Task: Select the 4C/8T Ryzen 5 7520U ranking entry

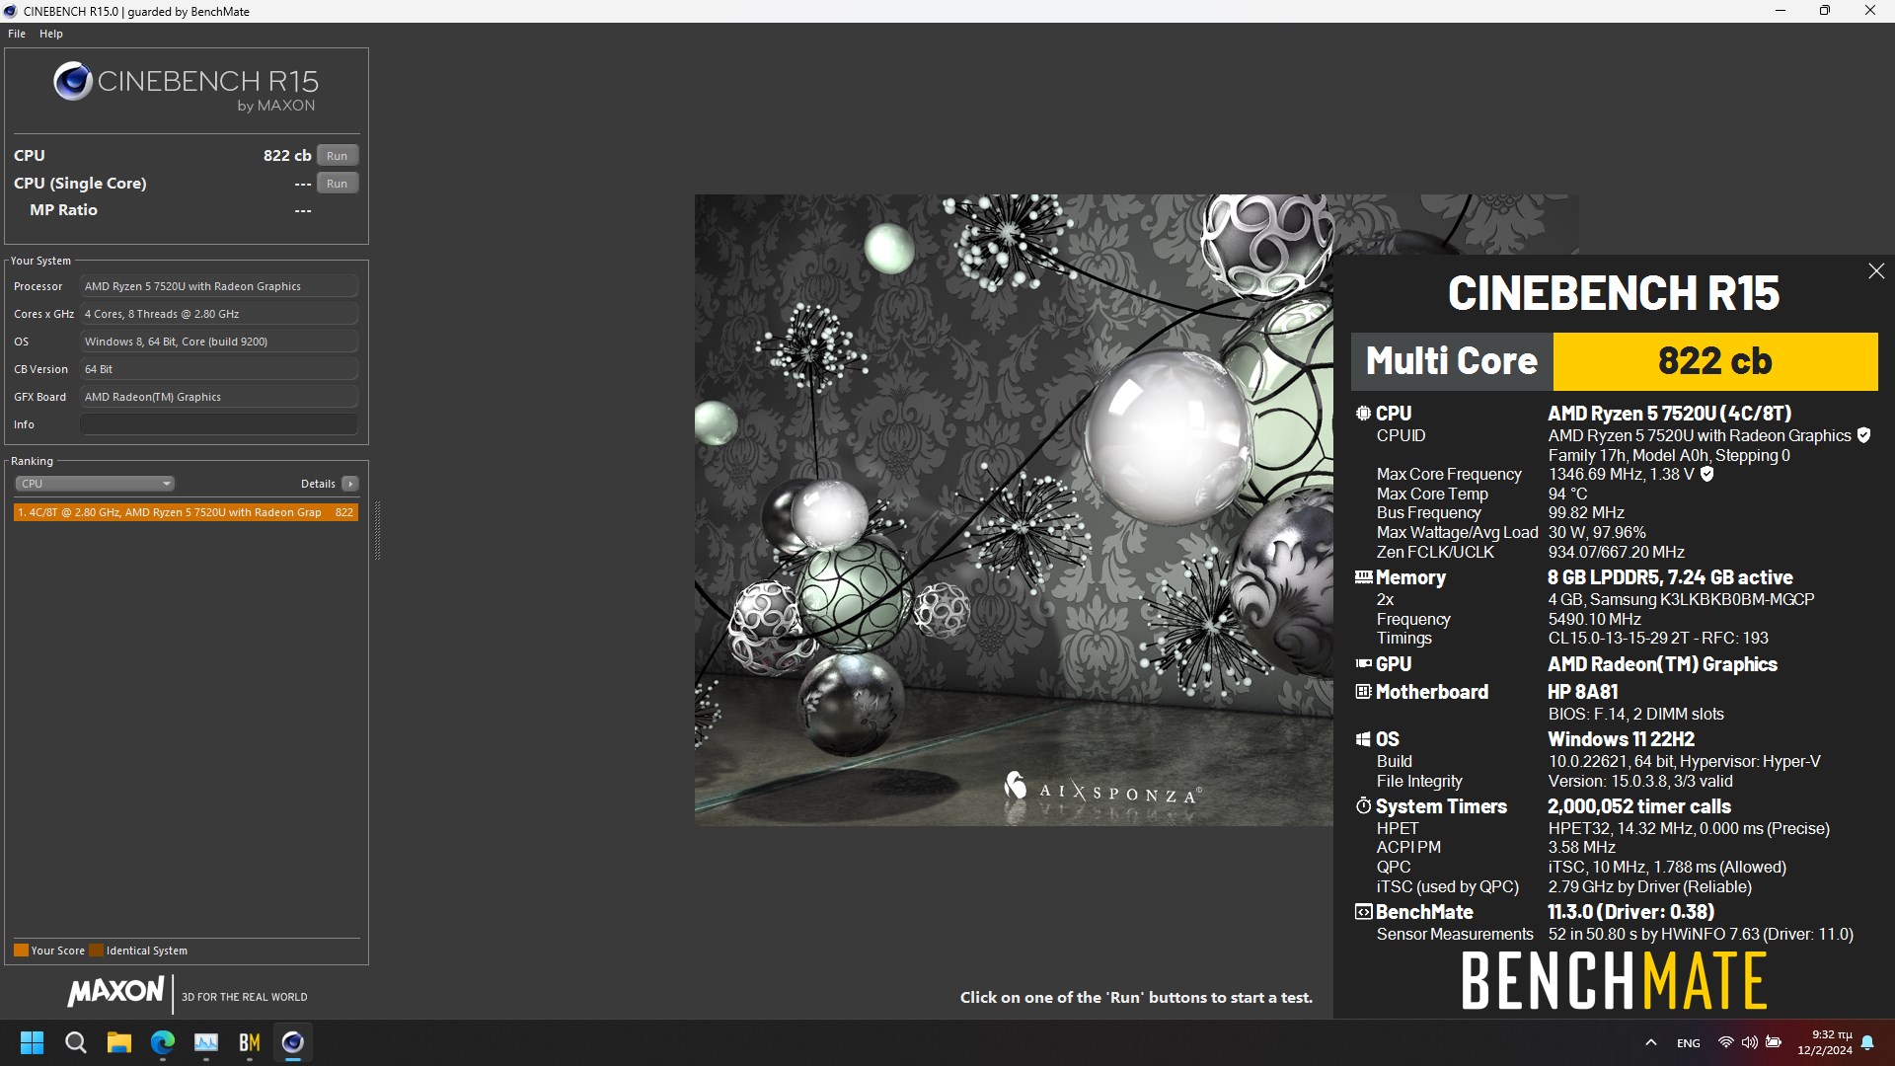Action: [186, 512]
